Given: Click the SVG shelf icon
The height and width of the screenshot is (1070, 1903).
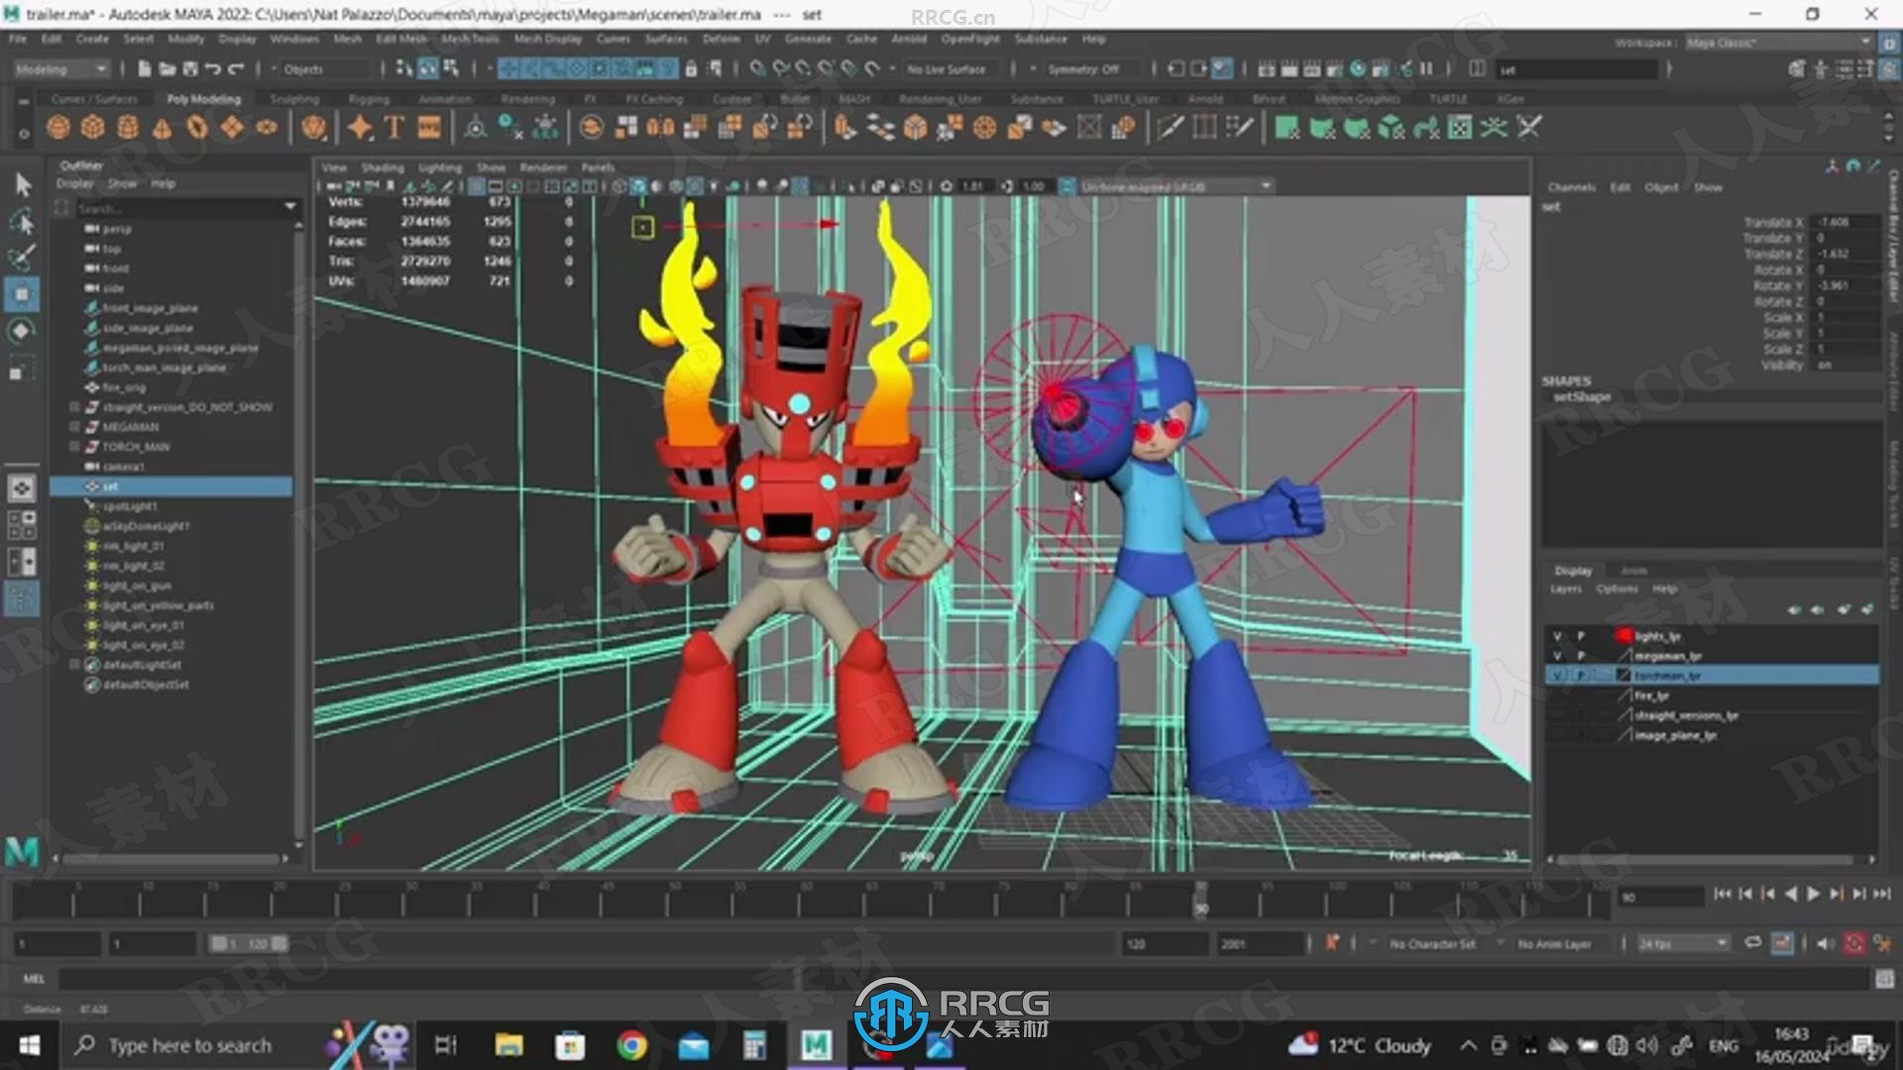Looking at the screenshot, I should coord(429,128).
